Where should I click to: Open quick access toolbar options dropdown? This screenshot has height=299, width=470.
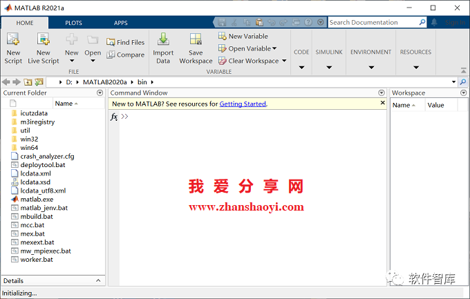point(321,22)
